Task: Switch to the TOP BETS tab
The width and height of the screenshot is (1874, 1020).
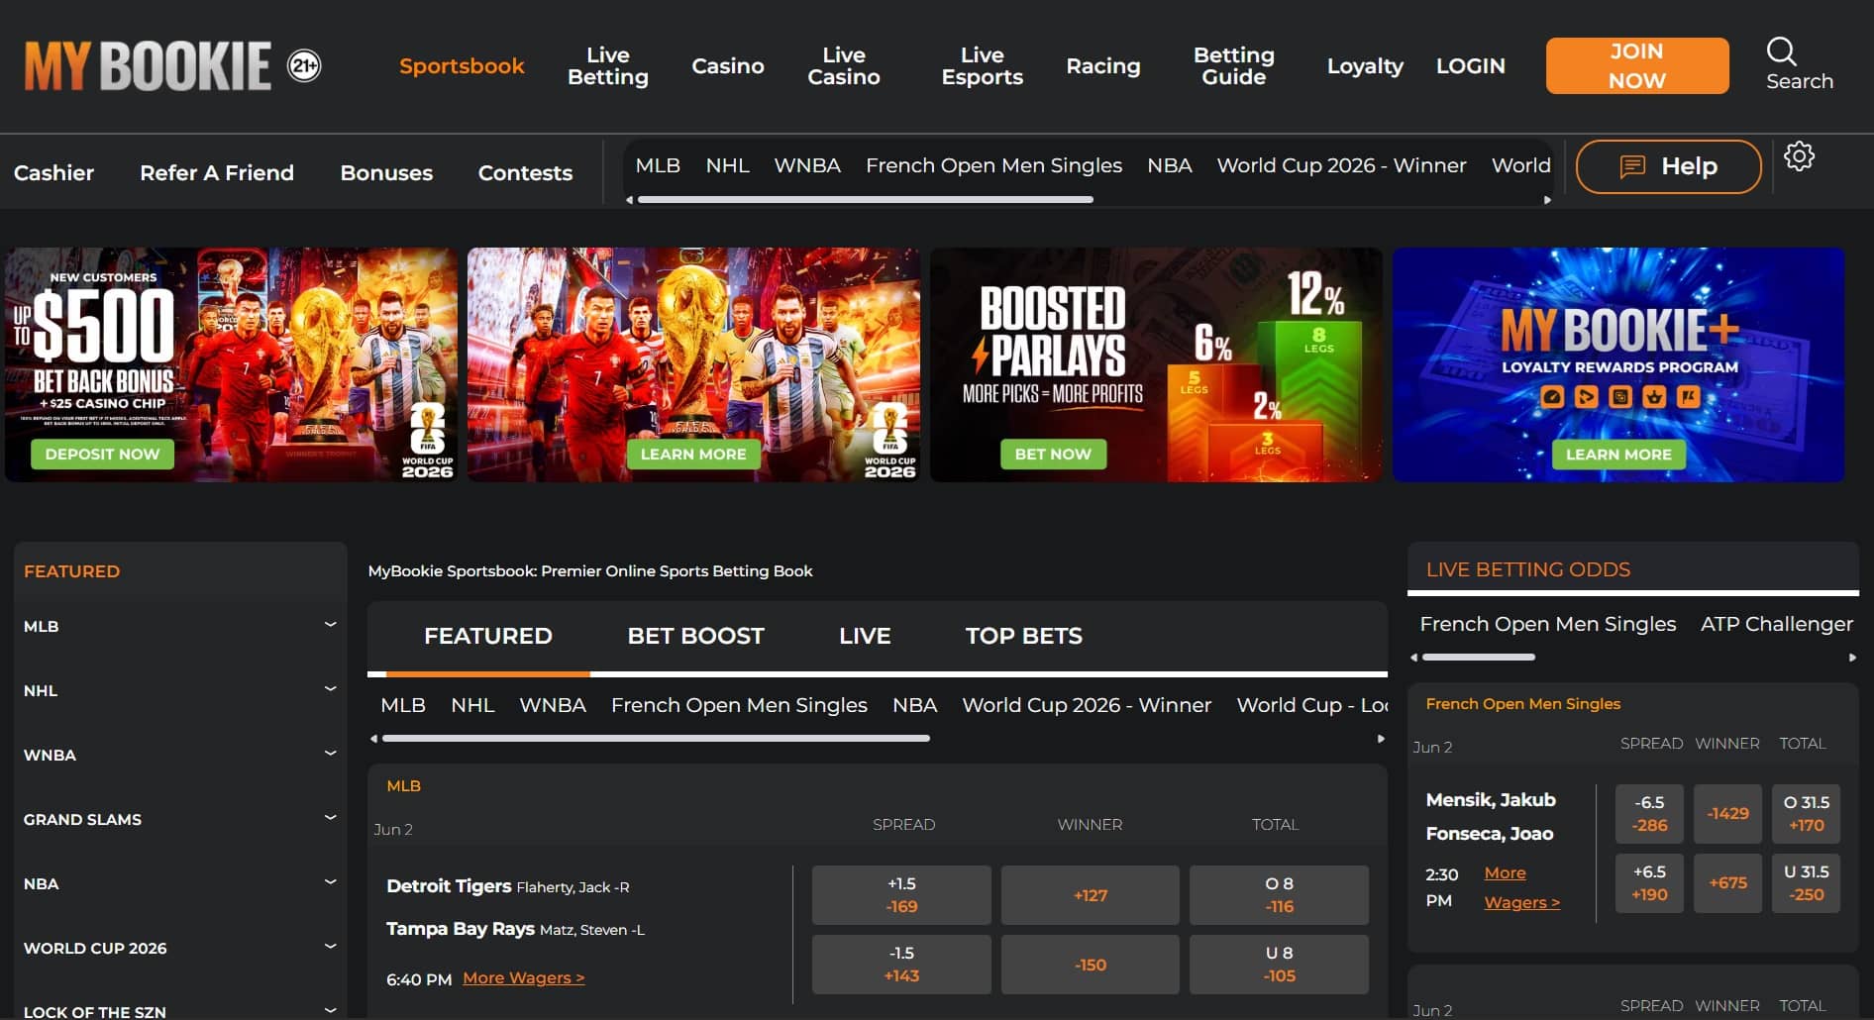Action: tap(1023, 636)
